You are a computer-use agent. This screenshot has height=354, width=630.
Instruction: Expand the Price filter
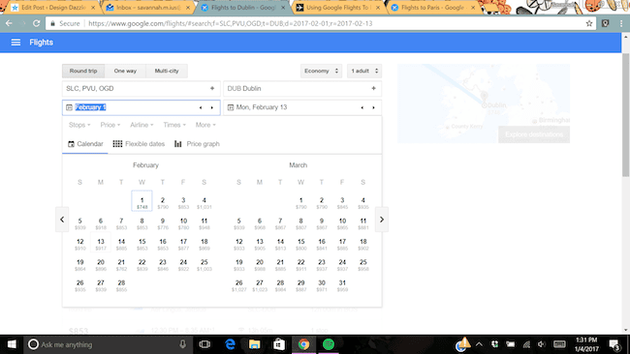[110, 125]
